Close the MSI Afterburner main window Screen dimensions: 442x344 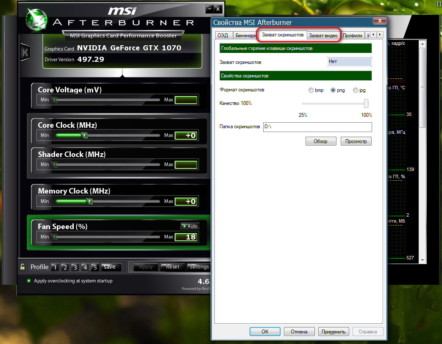coord(218,9)
